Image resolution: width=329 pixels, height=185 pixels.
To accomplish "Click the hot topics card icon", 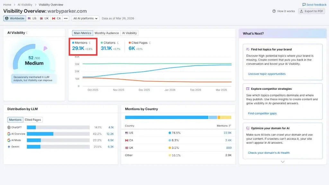I will 248,49.
